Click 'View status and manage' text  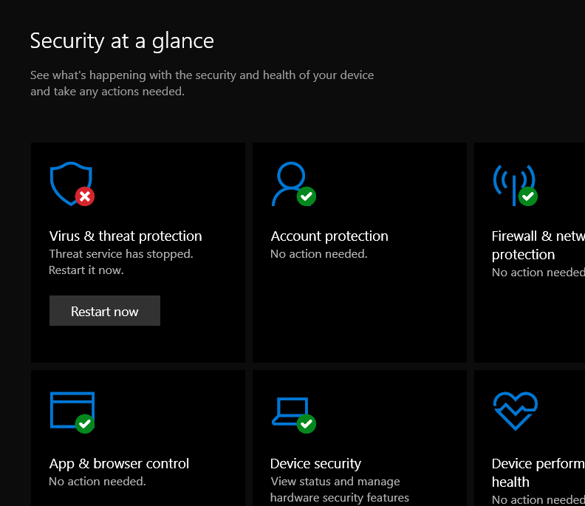pyautogui.click(x=335, y=482)
